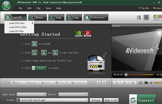The image size is (162, 104).
Task: Choose Load DVD Disc menu entry
Action: (x=19, y=23)
